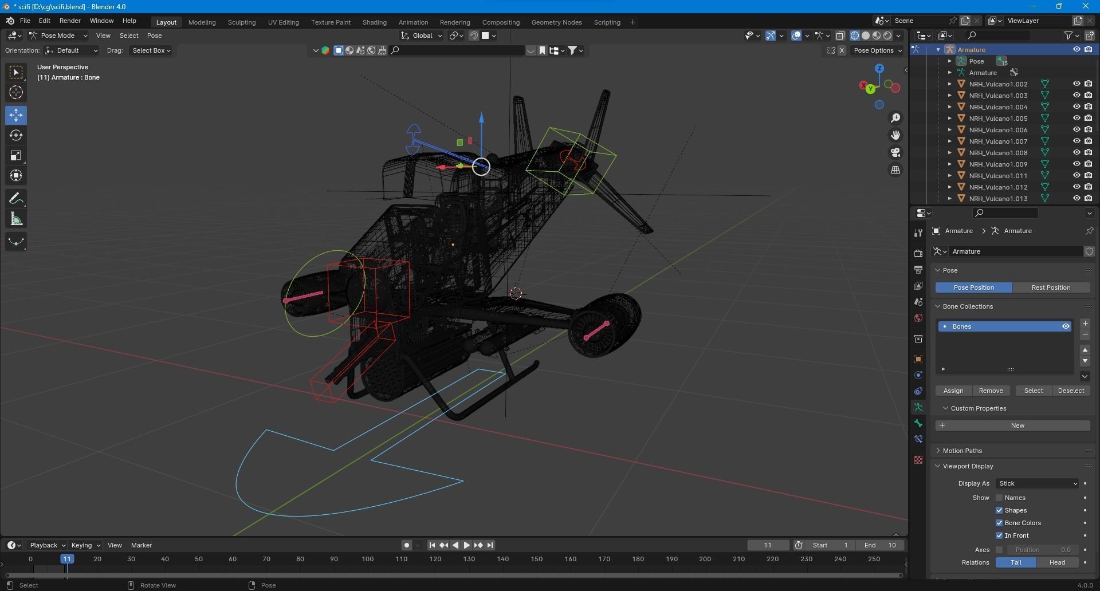Open the Bone Constraints properties tab

pyautogui.click(x=918, y=439)
